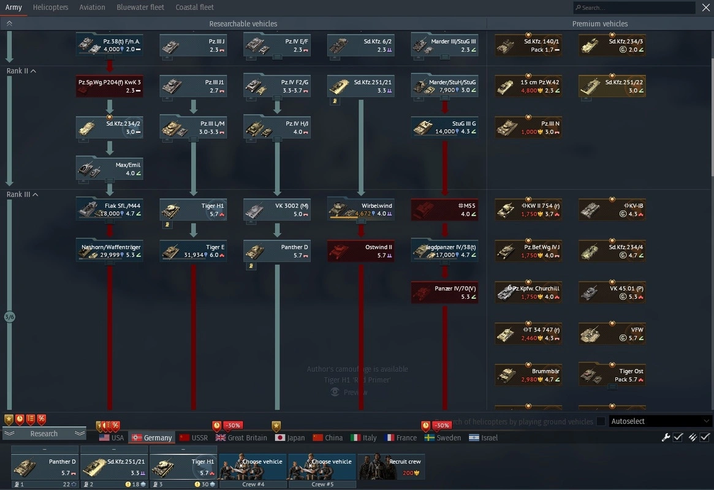This screenshot has height=490, width=714.
Task: Toggle the auto-refill ammunition checkbox
Action: pyautogui.click(x=705, y=437)
